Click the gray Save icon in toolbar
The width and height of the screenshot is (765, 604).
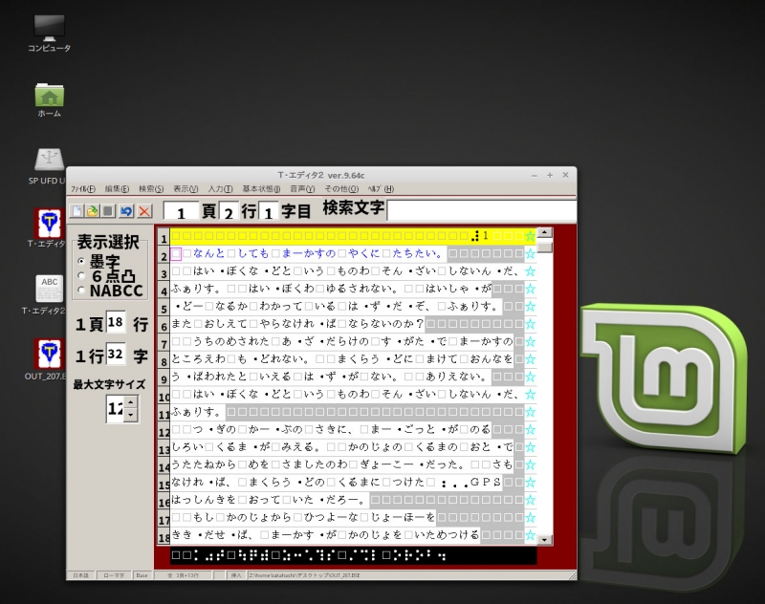[110, 211]
